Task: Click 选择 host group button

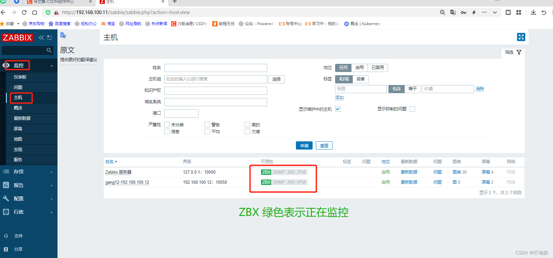Action: tap(276, 79)
